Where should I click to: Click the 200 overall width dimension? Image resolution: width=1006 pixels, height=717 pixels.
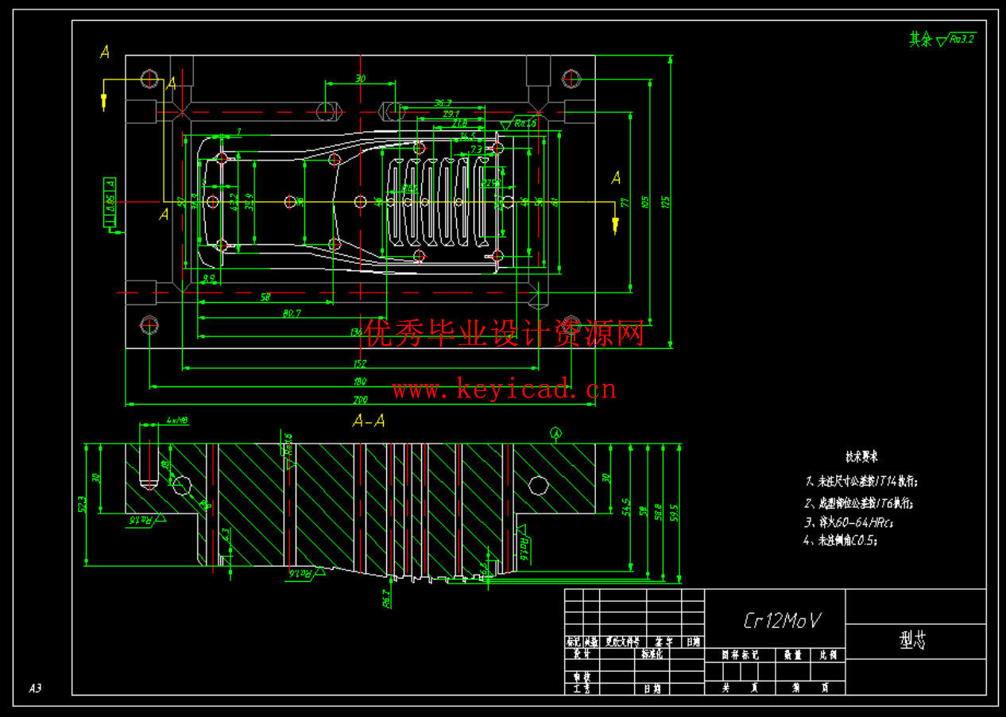[x=360, y=401]
